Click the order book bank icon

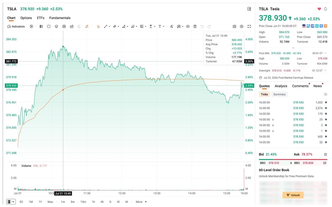(x=326, y=154)
